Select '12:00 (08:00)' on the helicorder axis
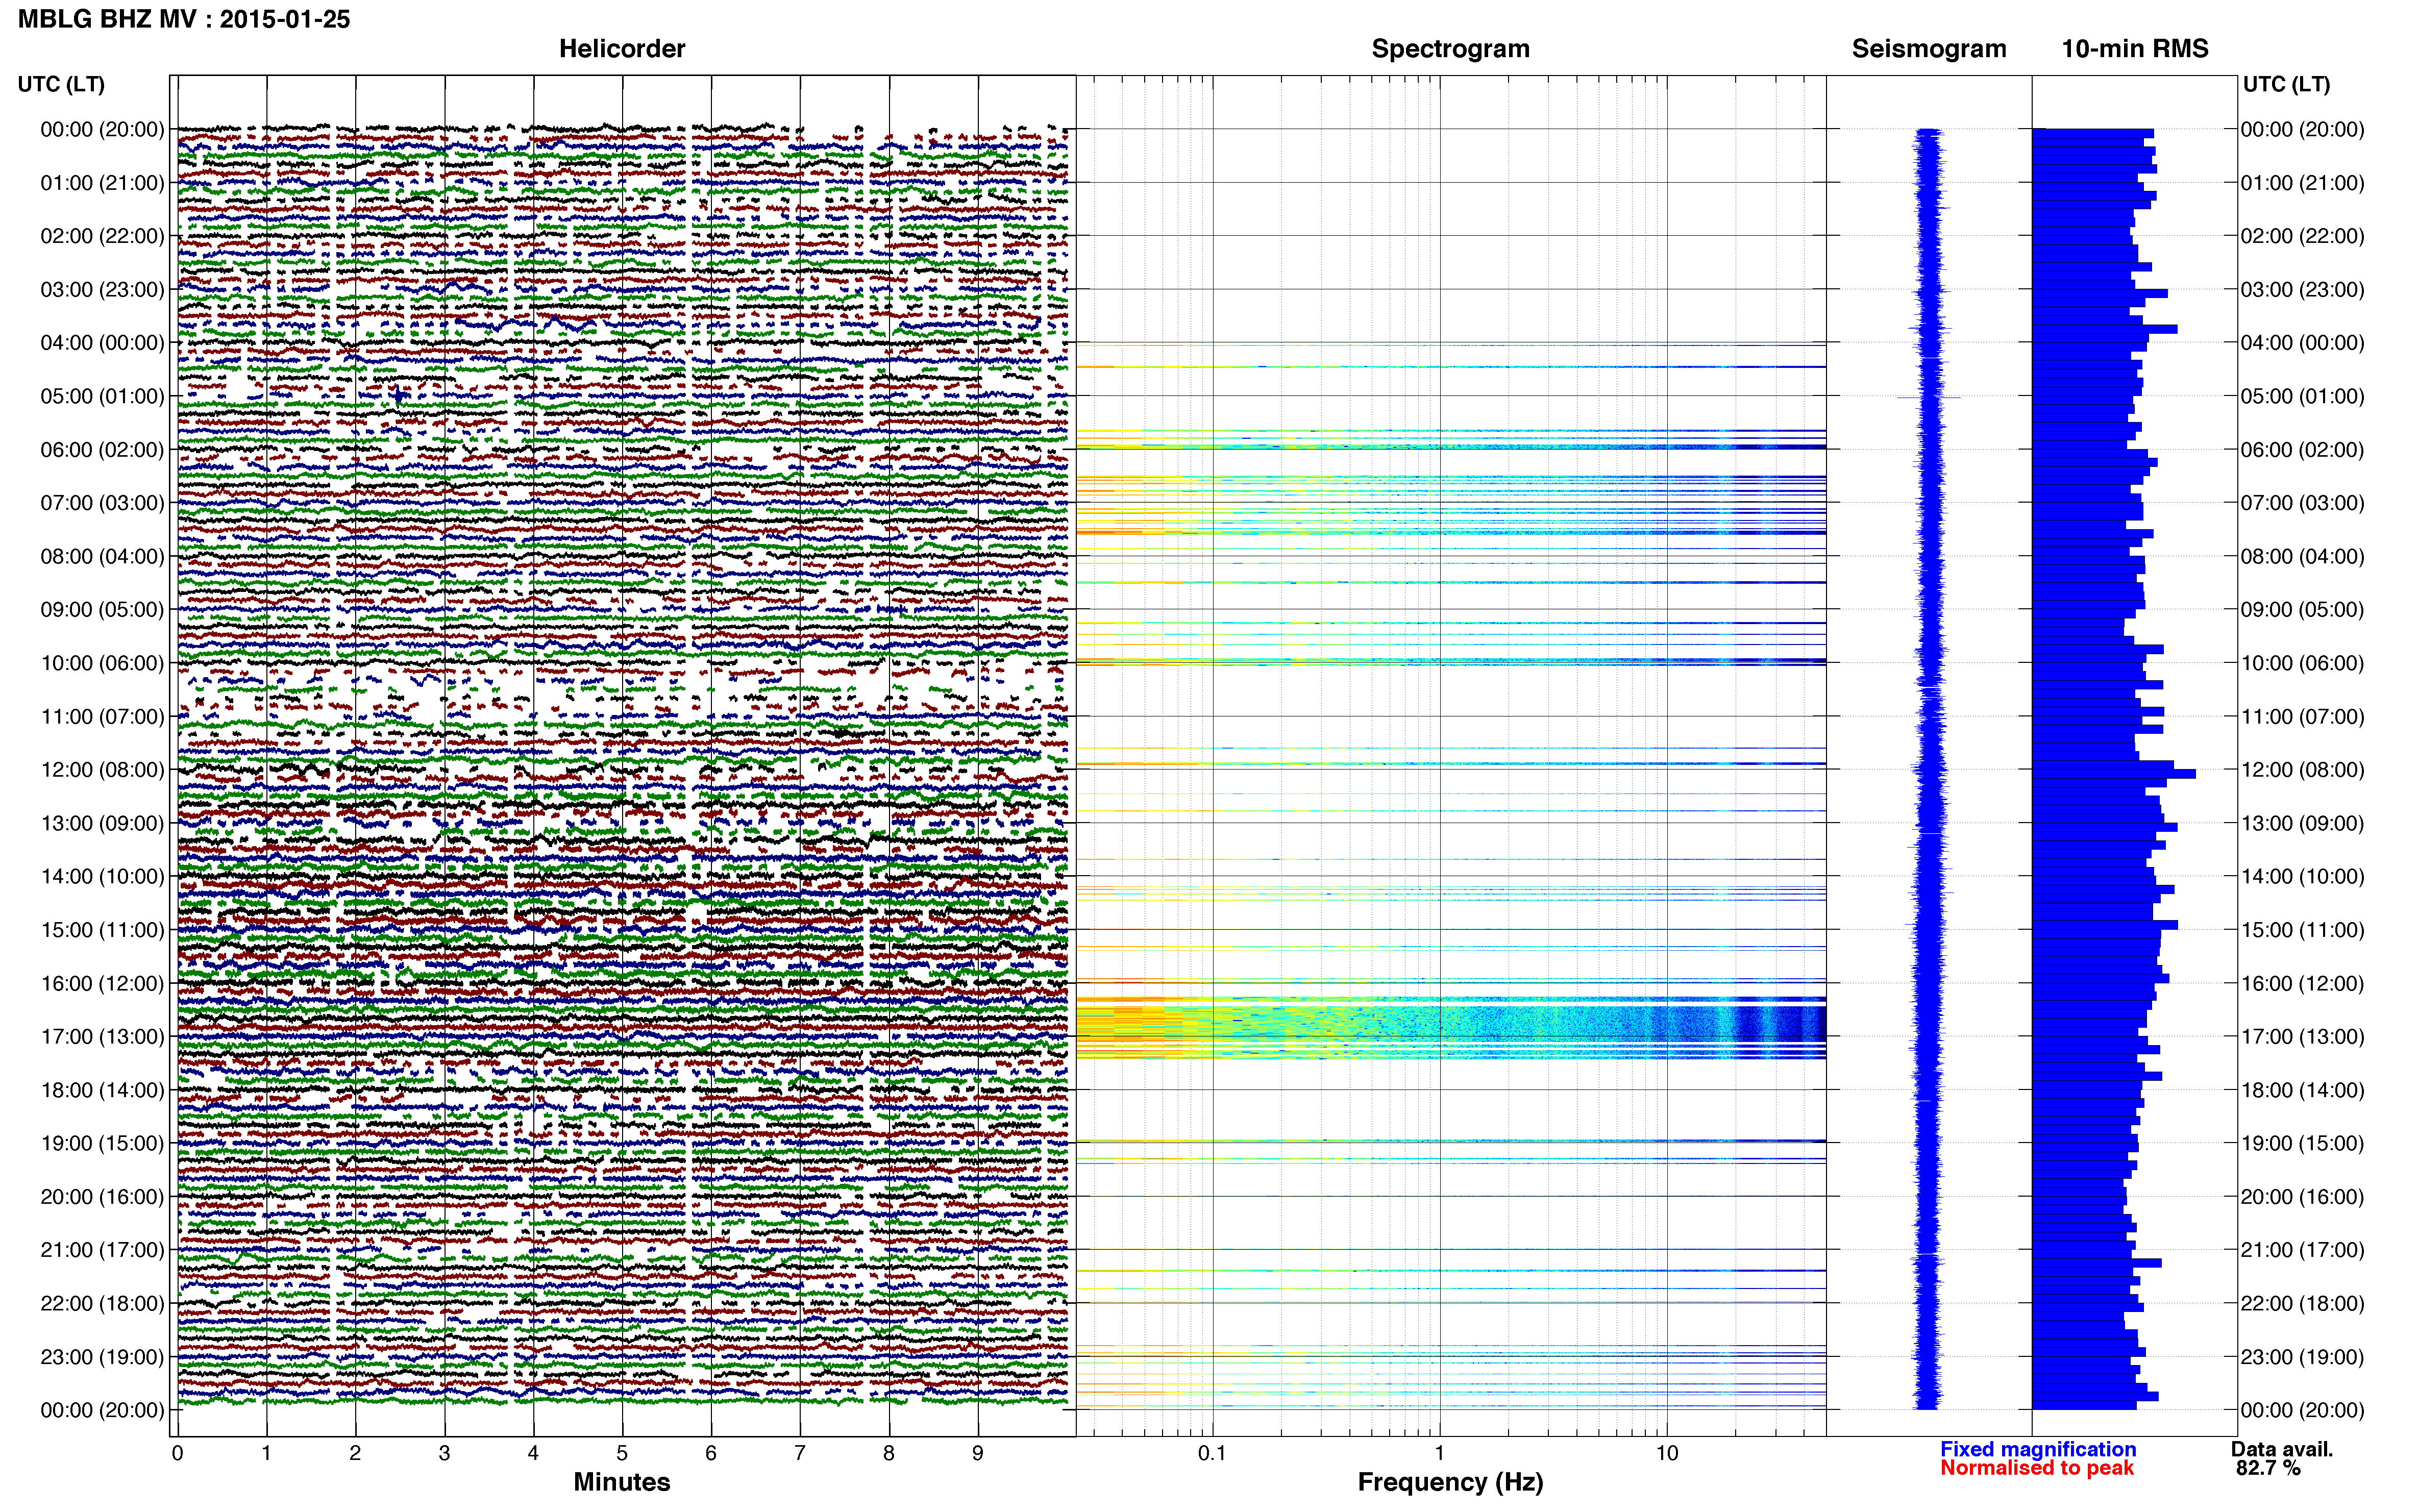 [102, 770]
